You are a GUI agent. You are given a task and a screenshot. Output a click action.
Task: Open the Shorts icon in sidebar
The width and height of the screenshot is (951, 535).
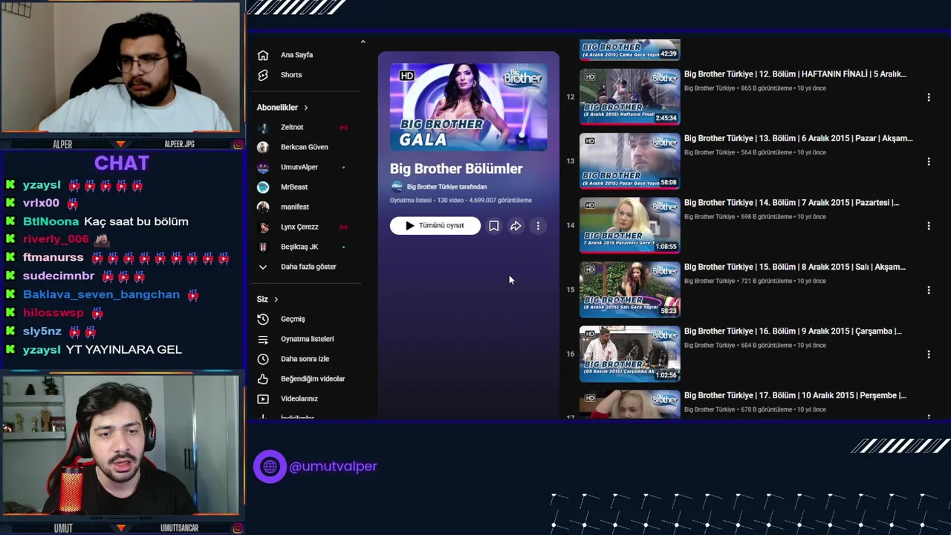pos(262,75)
